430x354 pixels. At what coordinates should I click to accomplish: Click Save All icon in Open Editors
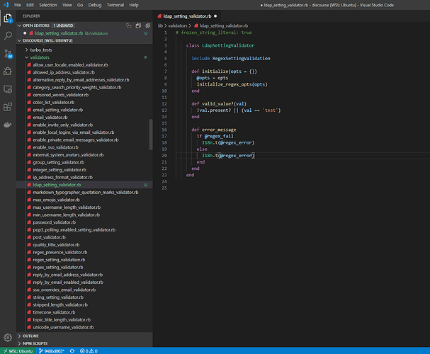[x=138, y=25]
